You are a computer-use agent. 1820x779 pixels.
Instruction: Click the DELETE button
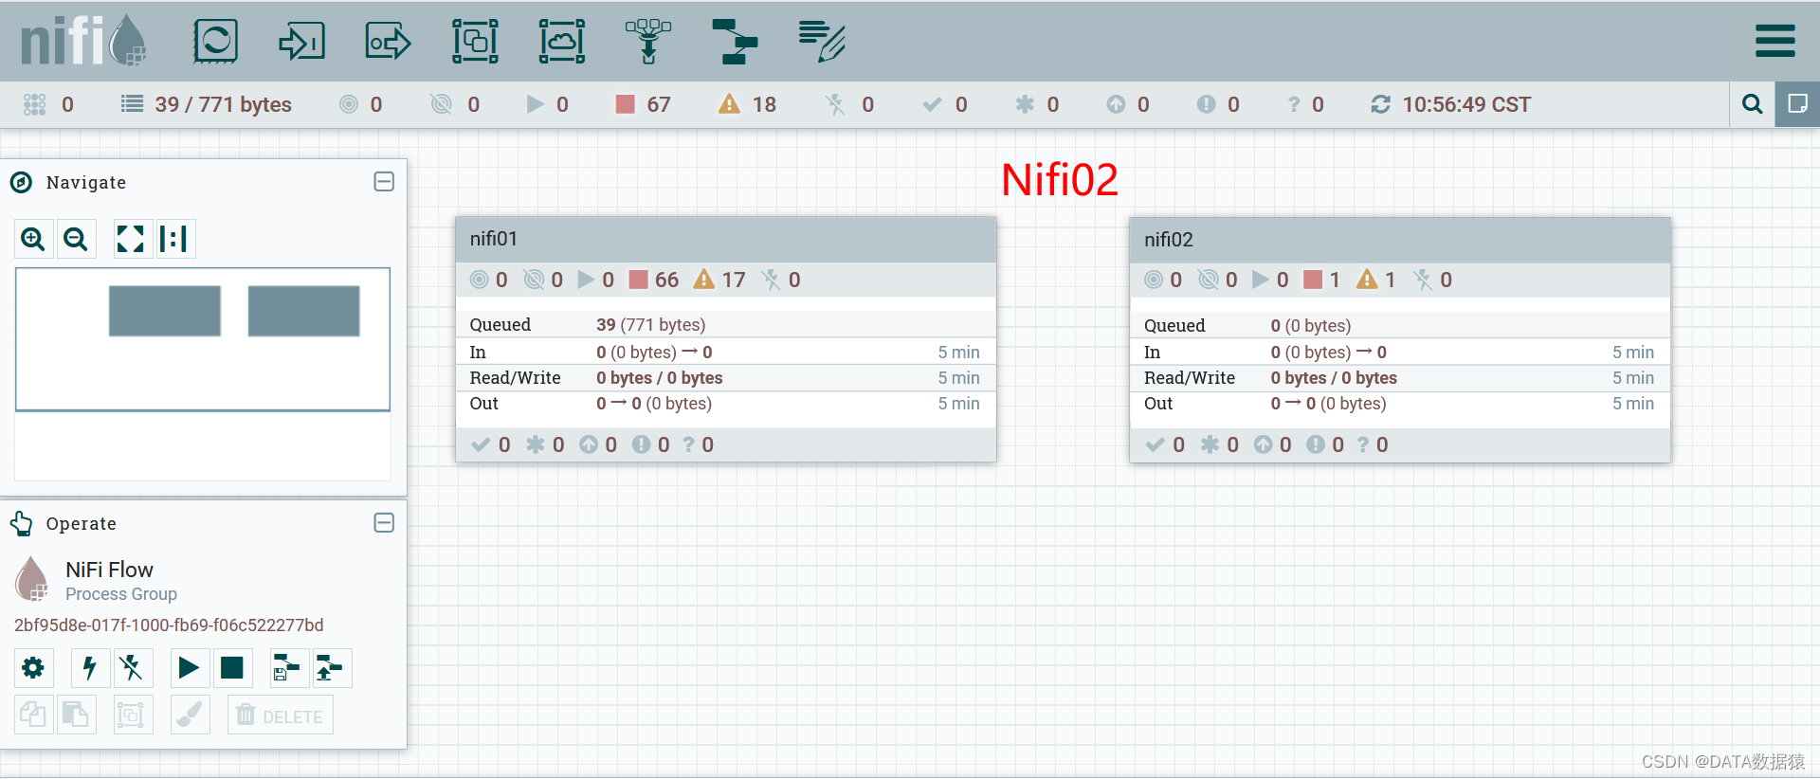pyautogui.click(x=281, y=715)
